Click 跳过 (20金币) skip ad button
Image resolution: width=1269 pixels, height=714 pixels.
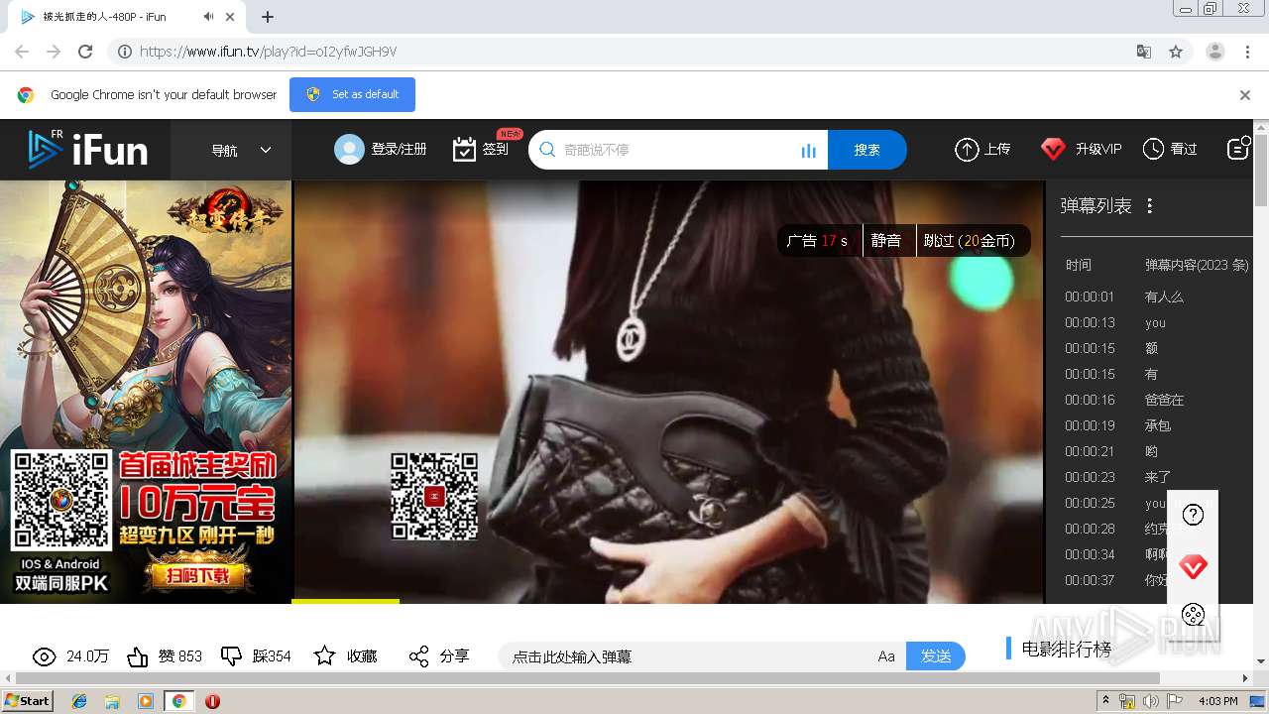[x=970, y=241]
